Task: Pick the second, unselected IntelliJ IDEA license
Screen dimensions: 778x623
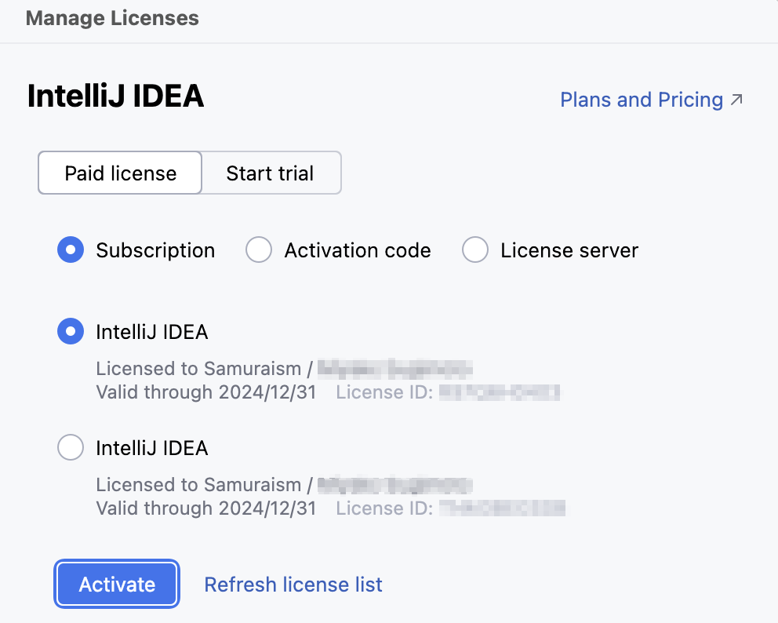Action: pyautogui.click(x=71, y=447)
